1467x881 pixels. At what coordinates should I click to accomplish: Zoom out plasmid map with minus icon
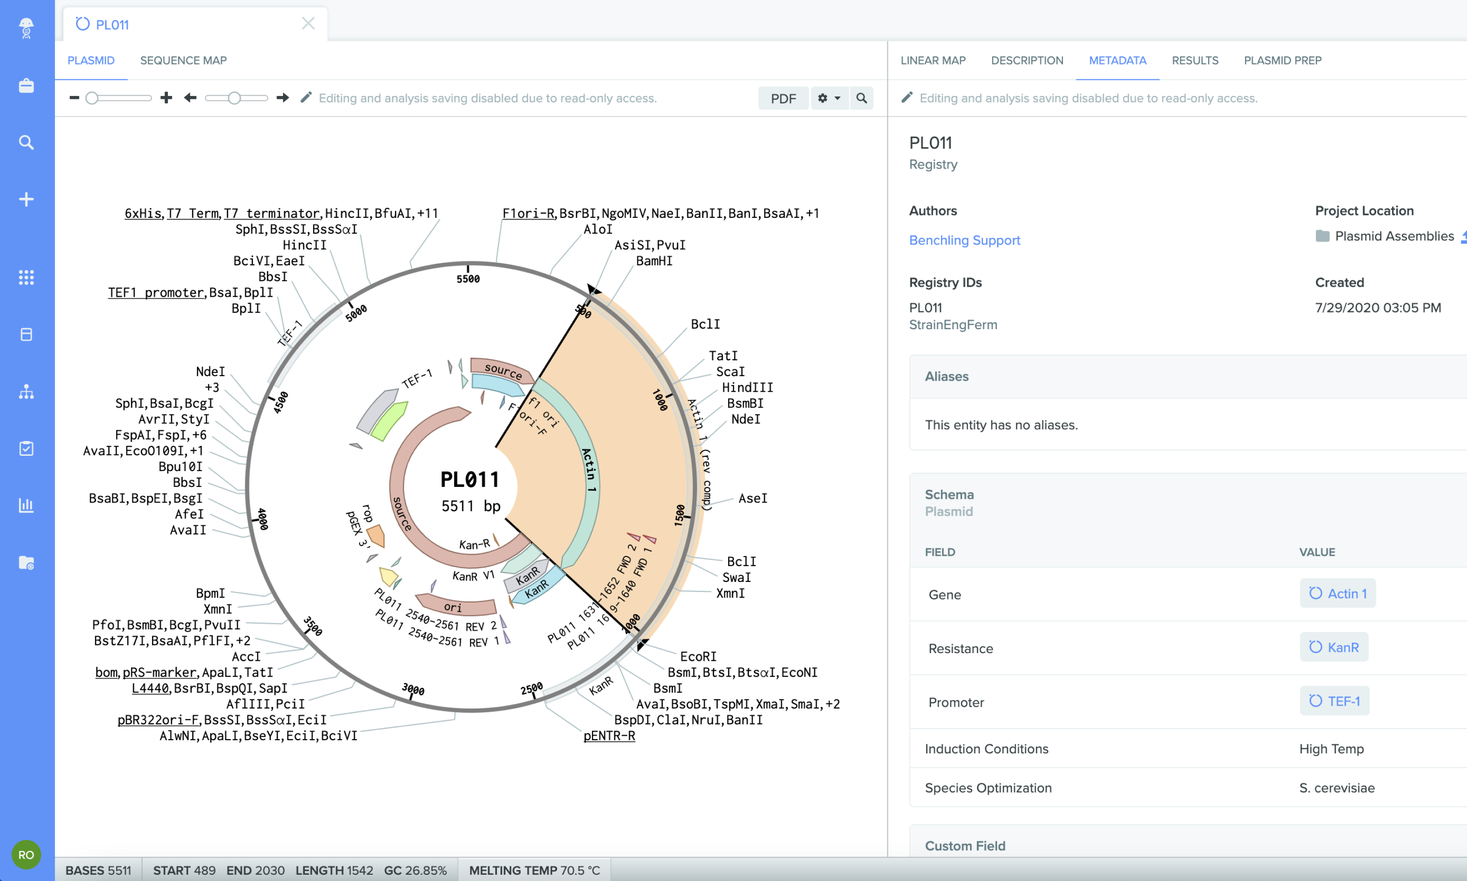74,98
